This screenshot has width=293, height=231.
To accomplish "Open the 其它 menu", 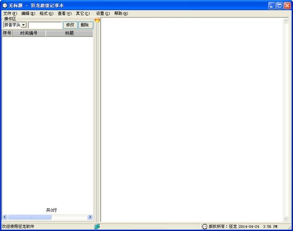I will click(x=83, y=14).
